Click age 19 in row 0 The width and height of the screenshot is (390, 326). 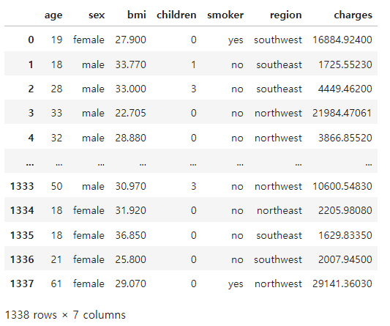coord(57,40)
